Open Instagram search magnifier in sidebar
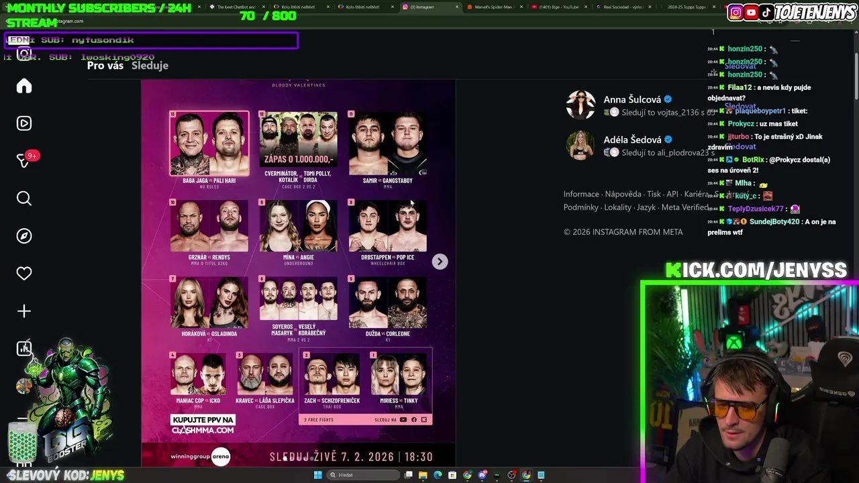Image resolution: width=859 pixels, height=483 pixels. click(x=24, y=199)
